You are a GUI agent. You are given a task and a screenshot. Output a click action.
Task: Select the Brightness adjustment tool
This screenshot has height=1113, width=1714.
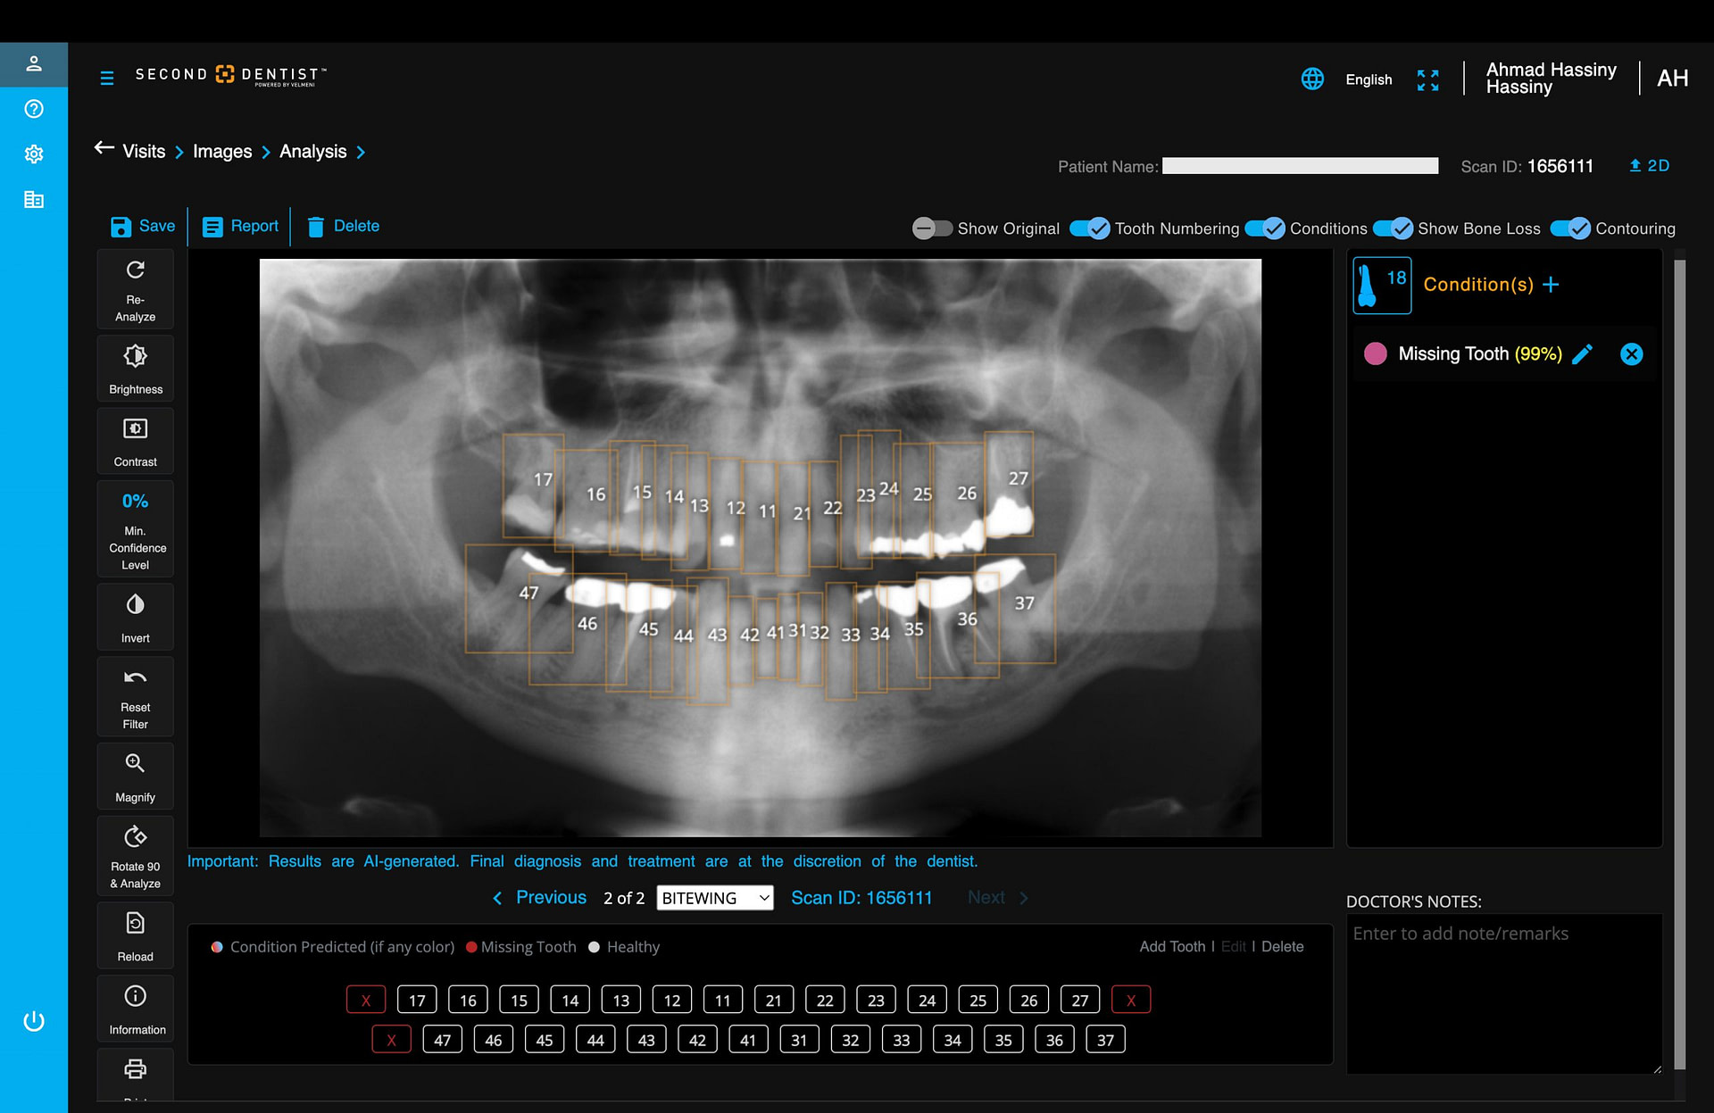tap(135, 366)
